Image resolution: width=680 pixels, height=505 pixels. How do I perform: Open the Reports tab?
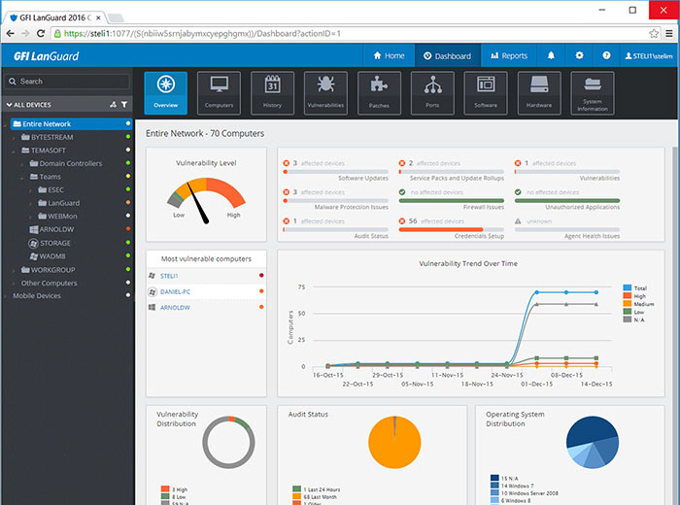click(x=509, y=55)
